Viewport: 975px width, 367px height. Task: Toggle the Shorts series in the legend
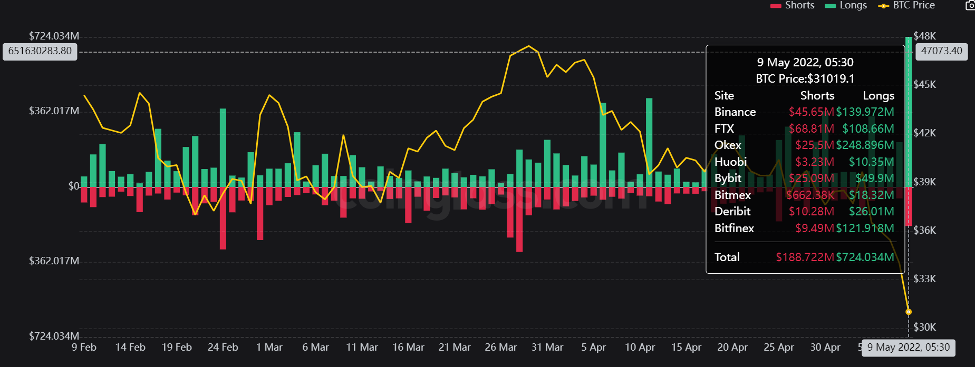point(792,5)
